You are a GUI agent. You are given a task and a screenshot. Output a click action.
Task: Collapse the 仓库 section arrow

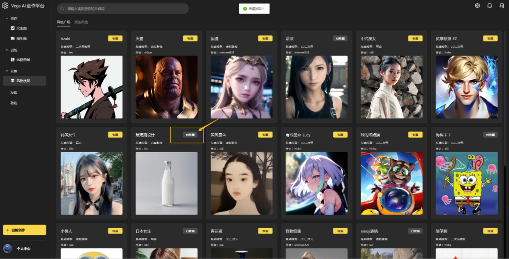[7, 71]
